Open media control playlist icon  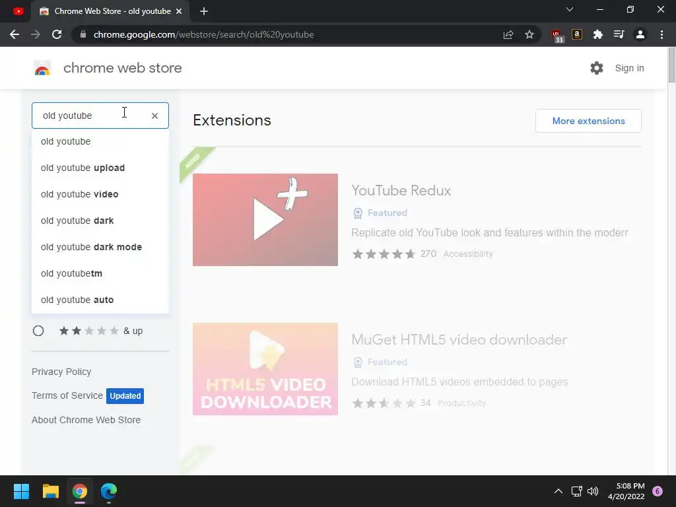tap(619, 34)
